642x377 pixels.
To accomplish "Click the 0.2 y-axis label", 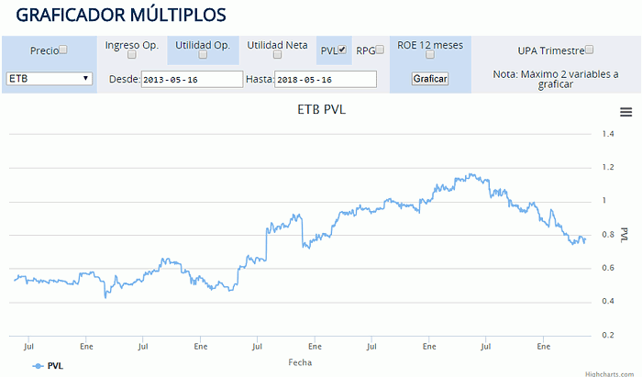I will [x=608, y=335].
